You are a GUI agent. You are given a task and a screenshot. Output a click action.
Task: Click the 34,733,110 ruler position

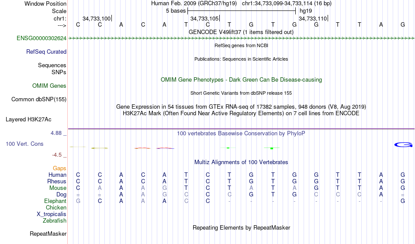313,18
